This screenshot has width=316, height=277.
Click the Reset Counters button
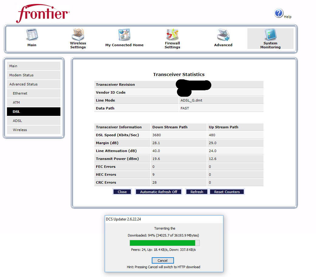tap(227, 192)
